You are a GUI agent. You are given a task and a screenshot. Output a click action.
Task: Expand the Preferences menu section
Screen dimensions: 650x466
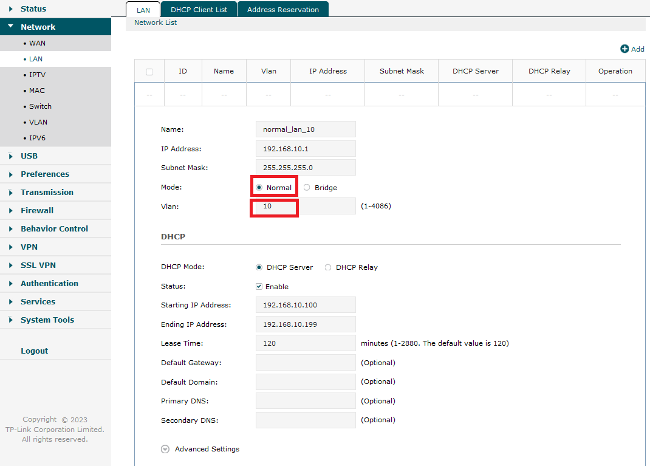point(55,174)
